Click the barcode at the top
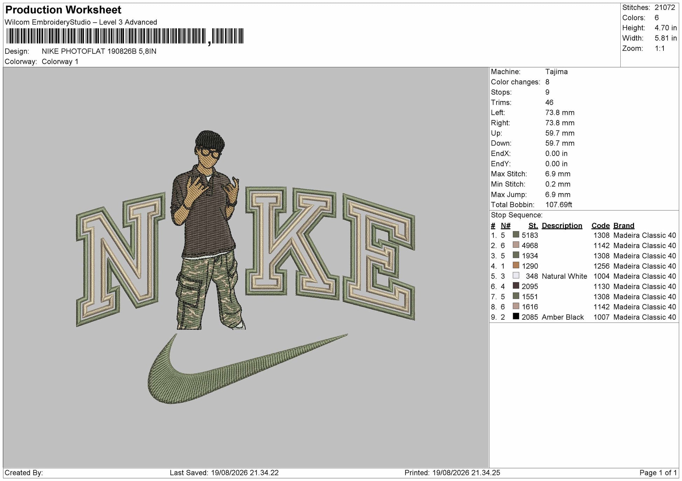 (124, 36)
